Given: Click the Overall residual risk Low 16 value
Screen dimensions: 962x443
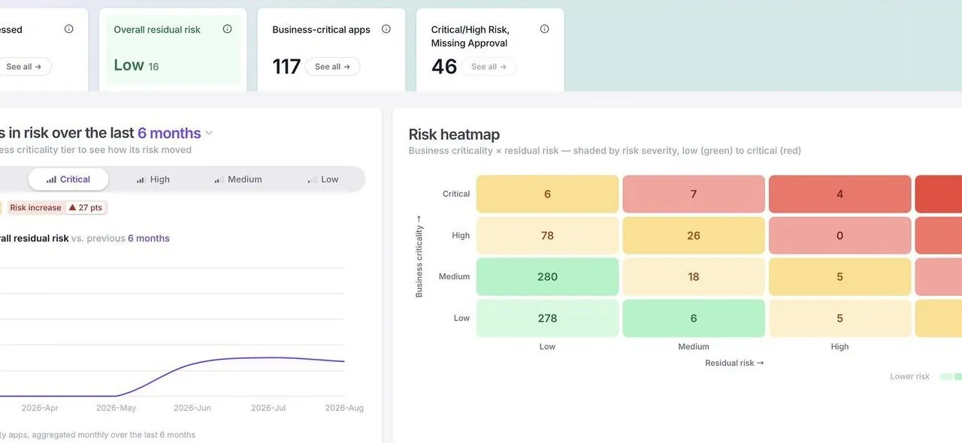Looking at the screenshot, I should [136, 65].
